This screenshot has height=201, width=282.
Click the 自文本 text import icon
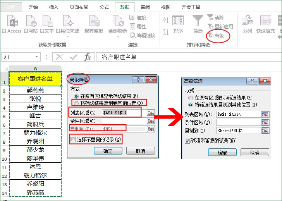(47, 24)
